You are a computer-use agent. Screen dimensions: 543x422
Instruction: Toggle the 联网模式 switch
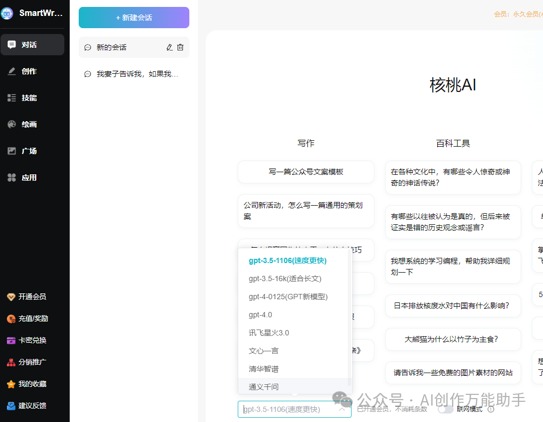click(446, 409)
